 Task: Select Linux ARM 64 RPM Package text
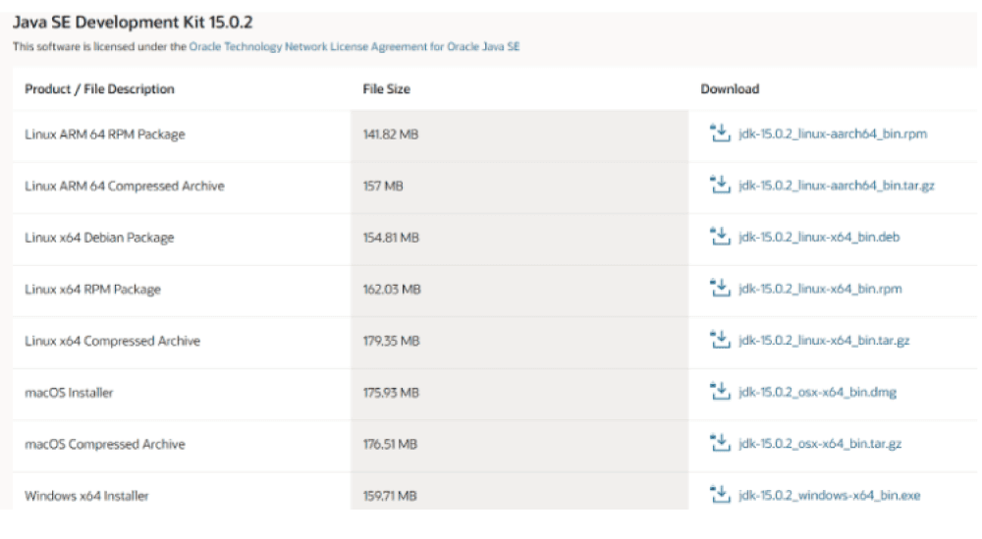(105, 134)
